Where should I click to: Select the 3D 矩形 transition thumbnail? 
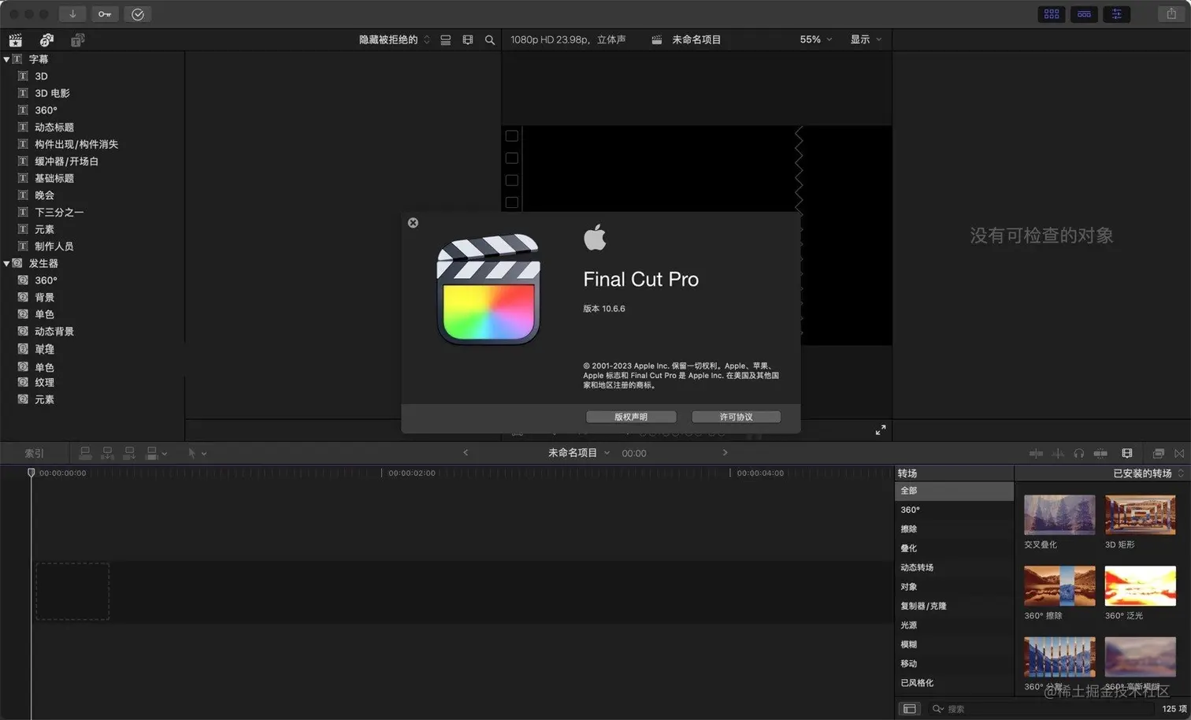1140,514
